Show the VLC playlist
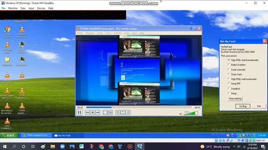Image resolution: width=268 pixels, height=150 pixels. pyautogui.click(x=118, y=112)
